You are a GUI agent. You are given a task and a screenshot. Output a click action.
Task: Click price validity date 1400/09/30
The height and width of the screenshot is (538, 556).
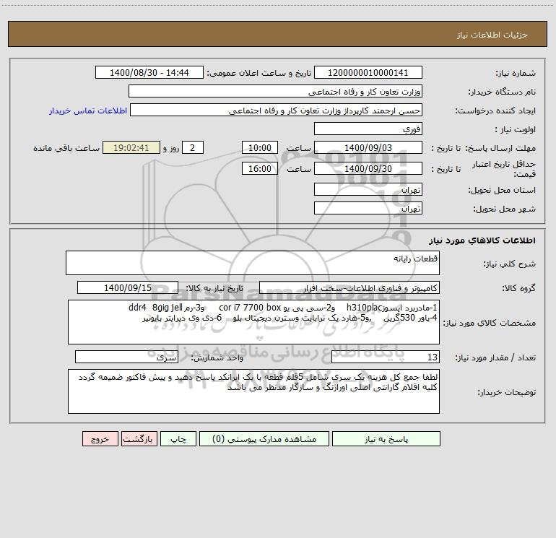tap(368, 168)
